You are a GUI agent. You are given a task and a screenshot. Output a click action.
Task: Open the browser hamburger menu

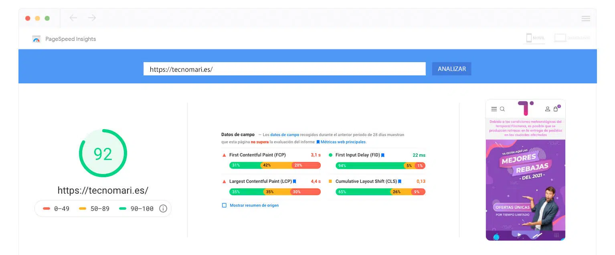586,18
